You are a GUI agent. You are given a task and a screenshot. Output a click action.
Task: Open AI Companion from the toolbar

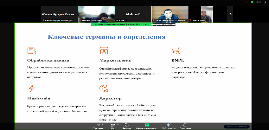coord(168,126)
